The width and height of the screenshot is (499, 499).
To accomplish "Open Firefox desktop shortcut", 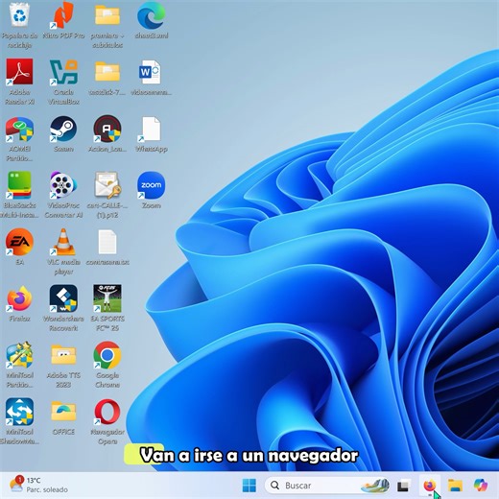I will tap(19, 298).
